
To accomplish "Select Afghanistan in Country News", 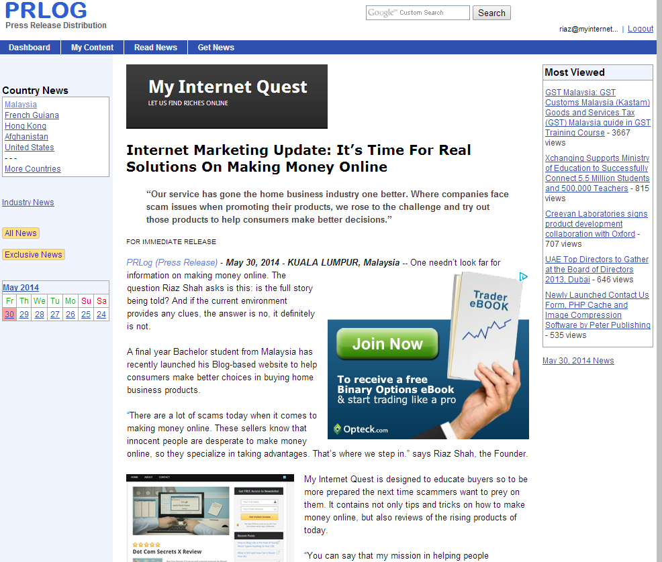I will (x=26, y=137).
